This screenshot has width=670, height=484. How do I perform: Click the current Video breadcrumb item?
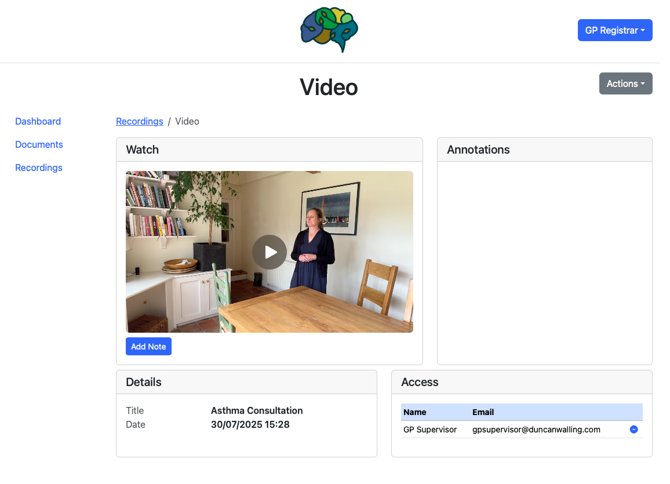187,121
